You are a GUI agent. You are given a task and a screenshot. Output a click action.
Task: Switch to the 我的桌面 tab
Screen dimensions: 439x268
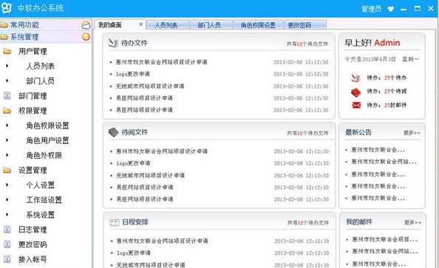click(x=120, y=24)
